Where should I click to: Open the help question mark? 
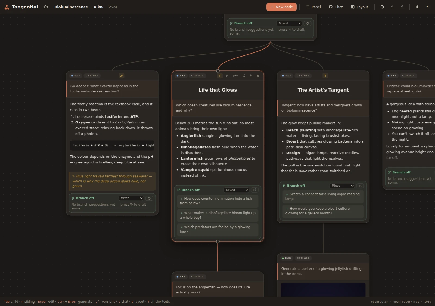click(427, 7)
